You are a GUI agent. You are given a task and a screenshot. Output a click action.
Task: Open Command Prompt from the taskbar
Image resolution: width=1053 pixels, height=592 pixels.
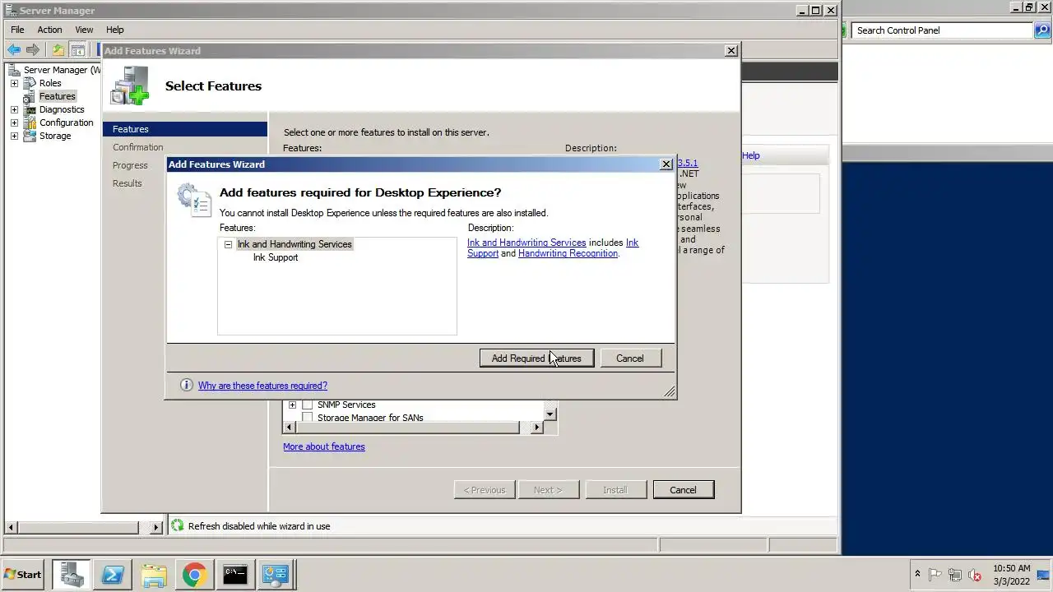pyautogui.click(x=235, y=575)
